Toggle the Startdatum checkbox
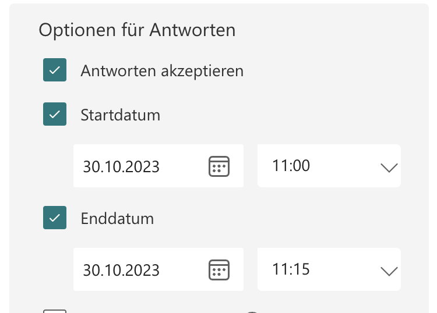437x313 pixels. (x=55, y=115)
